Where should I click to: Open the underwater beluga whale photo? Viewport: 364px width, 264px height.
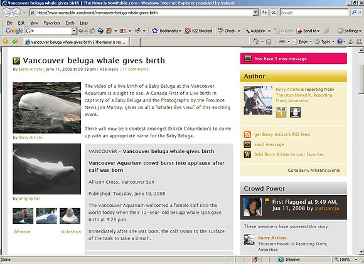pos(47,169)
